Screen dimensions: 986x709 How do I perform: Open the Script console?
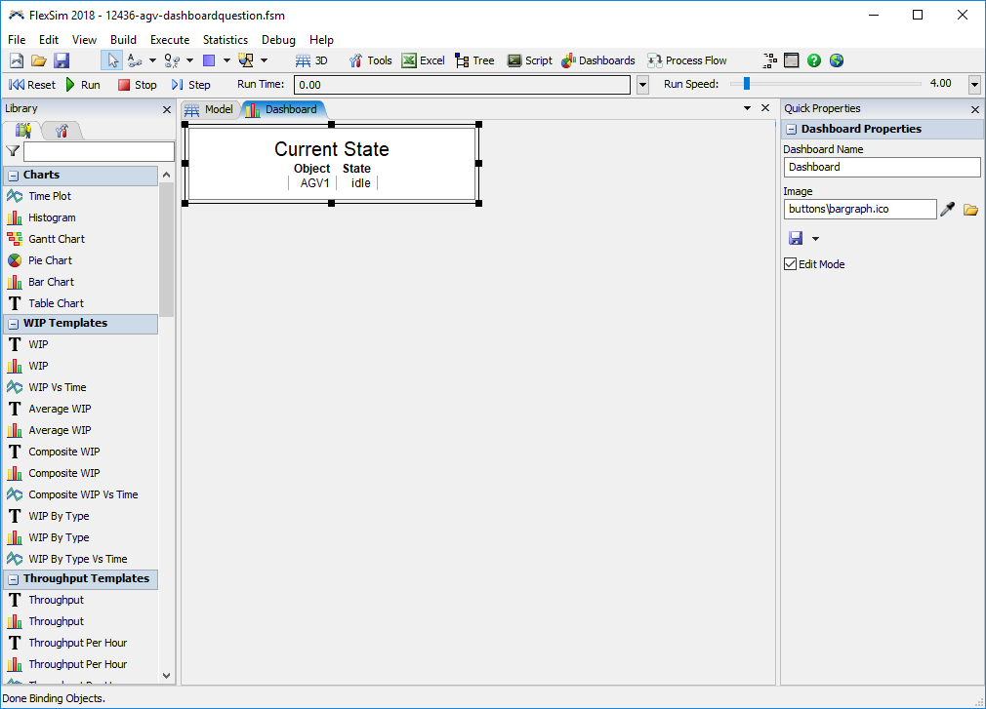tap(529, 60)
